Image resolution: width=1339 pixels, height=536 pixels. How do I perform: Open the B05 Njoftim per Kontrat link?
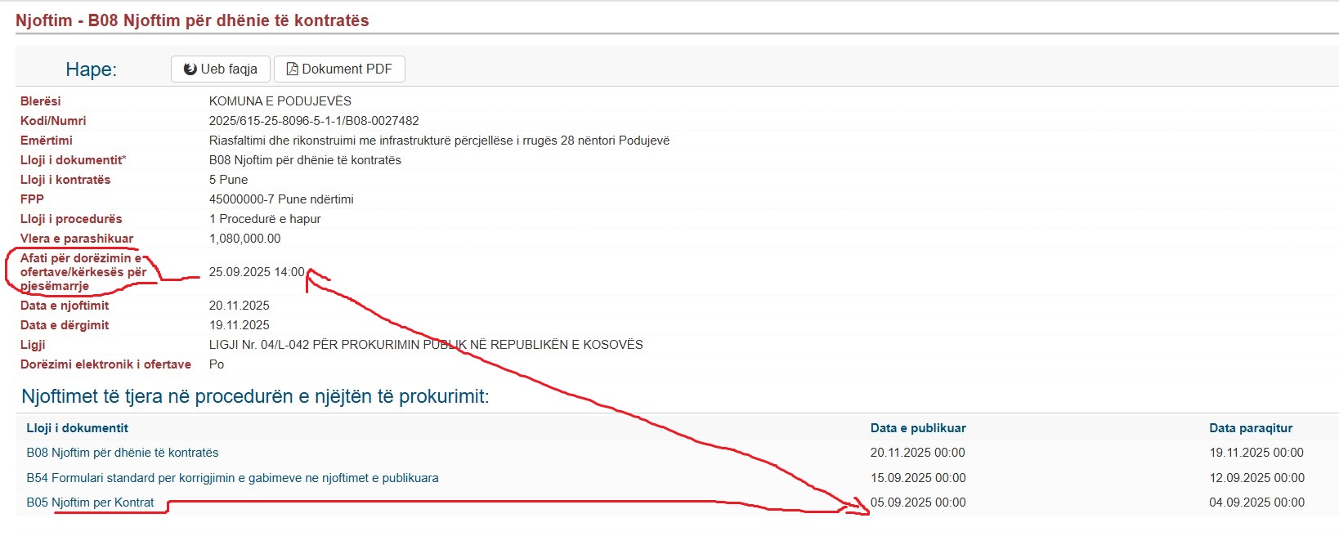tap(90, 502)
